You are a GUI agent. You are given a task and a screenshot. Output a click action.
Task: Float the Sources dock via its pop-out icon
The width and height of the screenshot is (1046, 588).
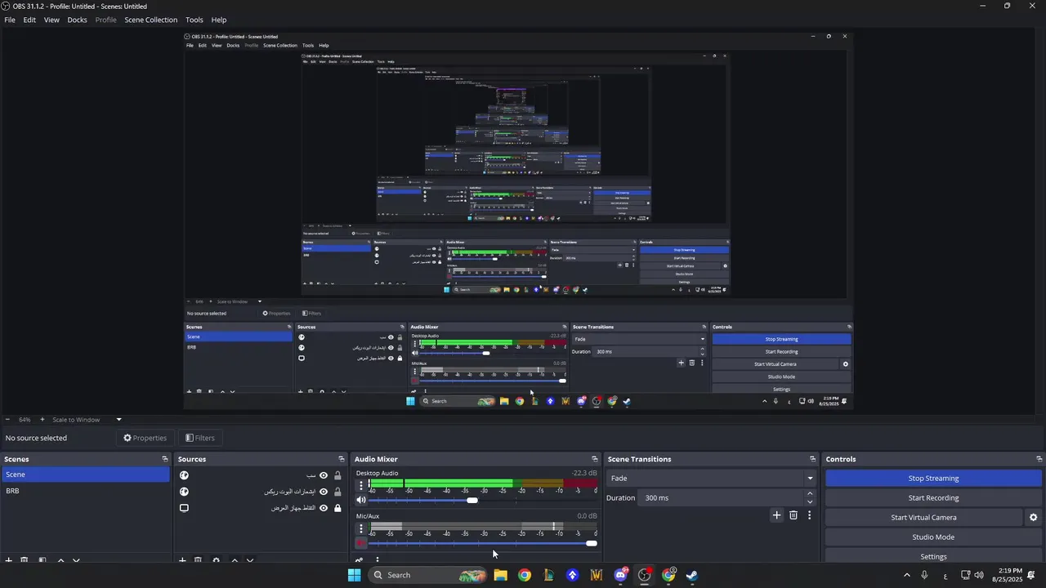(342, 459)
